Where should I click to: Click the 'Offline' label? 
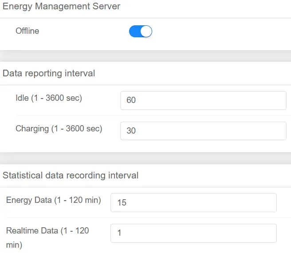[x=28, y=31]
